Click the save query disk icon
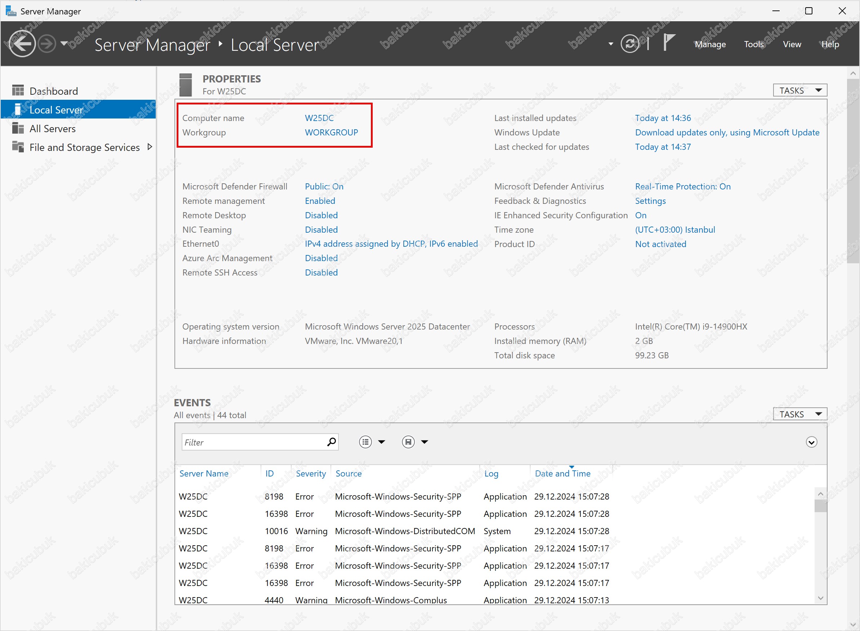 point(408,442)
